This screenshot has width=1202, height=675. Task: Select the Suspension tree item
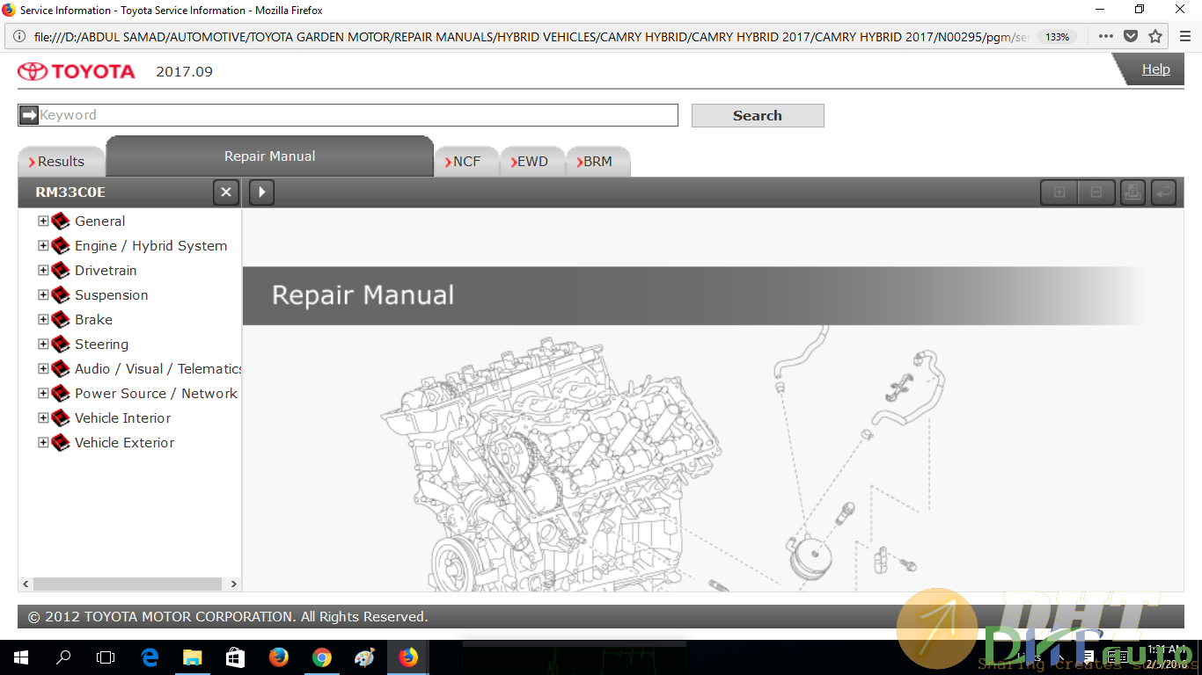pyautogui.click(x=111, y=295)
